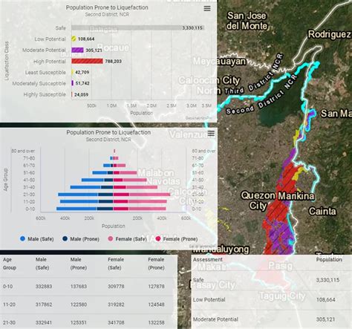
Task: Click the value 51,742 in the chart
Action: coord(82,83)
